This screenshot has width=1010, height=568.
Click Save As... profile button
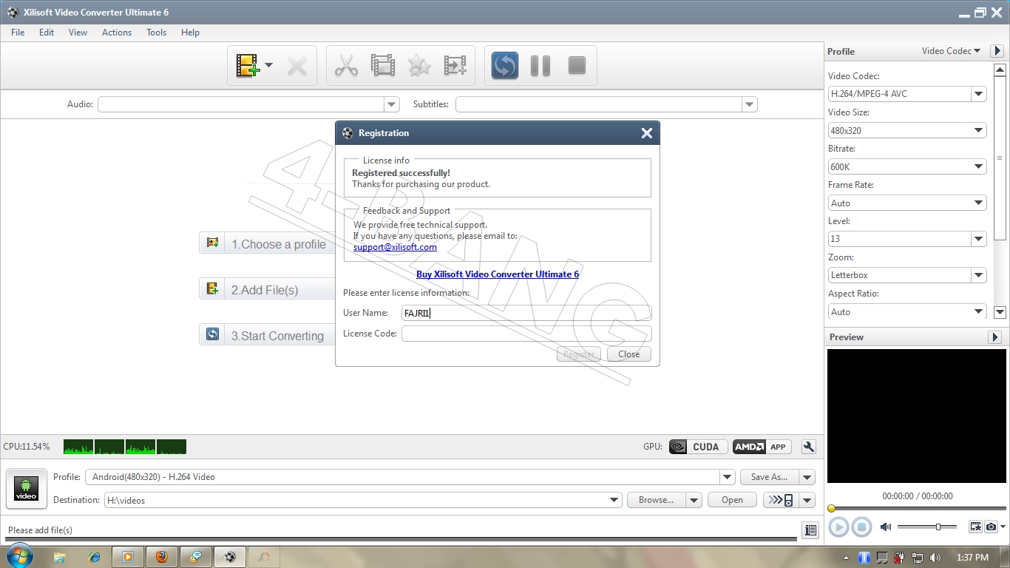pos(770,477)
